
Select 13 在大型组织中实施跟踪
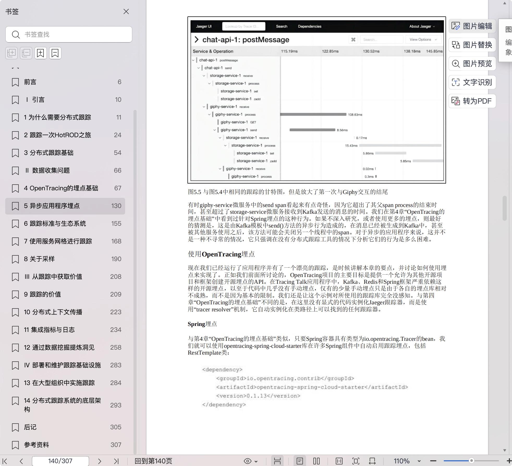[65, 383]
